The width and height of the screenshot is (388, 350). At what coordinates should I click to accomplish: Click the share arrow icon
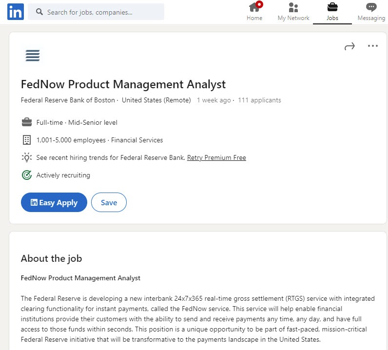[x=349, y=46]
